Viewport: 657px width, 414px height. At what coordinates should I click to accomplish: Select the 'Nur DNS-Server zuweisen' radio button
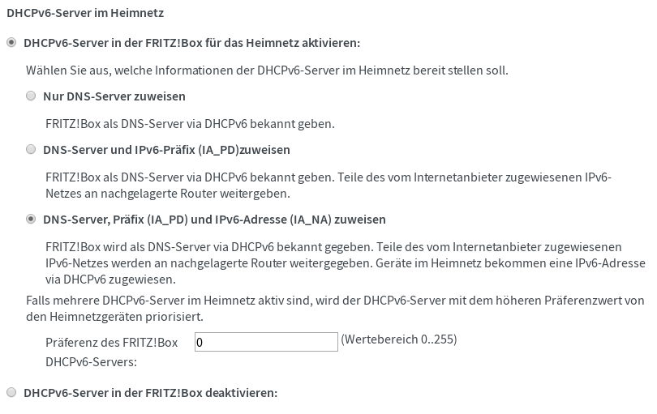pyautogui.click(x=31, y=96)
